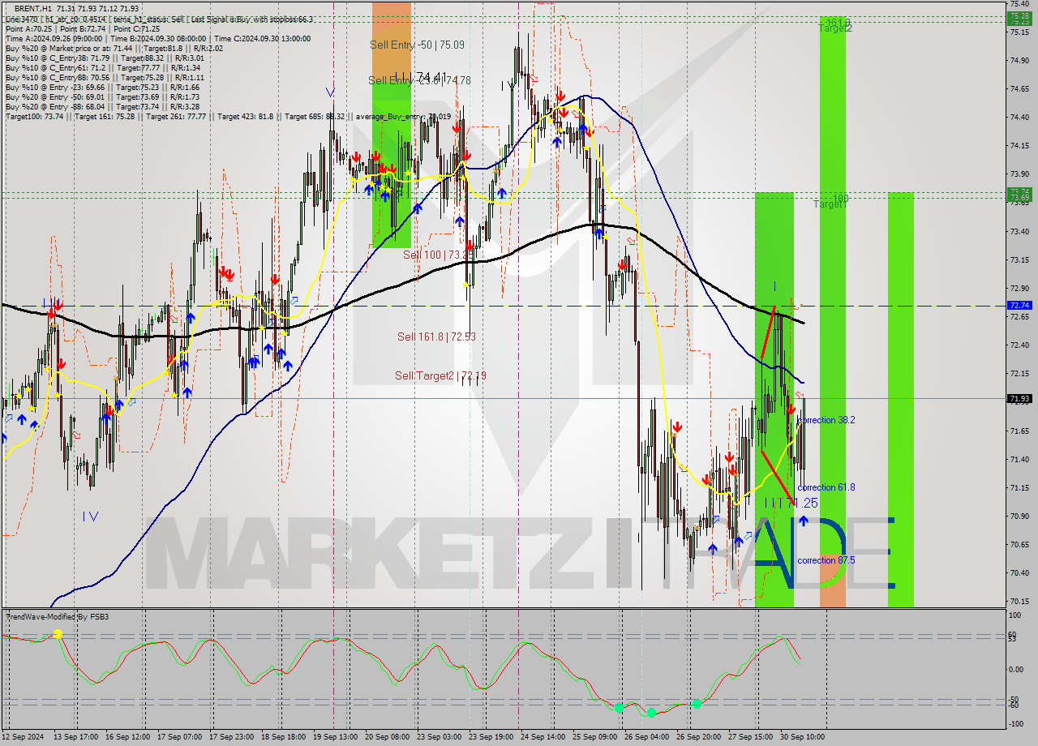1038x746 pixels.
Task: Click the '26 Sep 20:00' time label
Action: [x=699, y=736]
